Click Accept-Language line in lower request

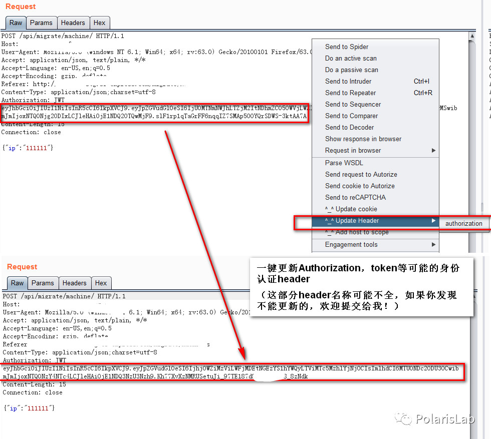(x=57, y=328)
